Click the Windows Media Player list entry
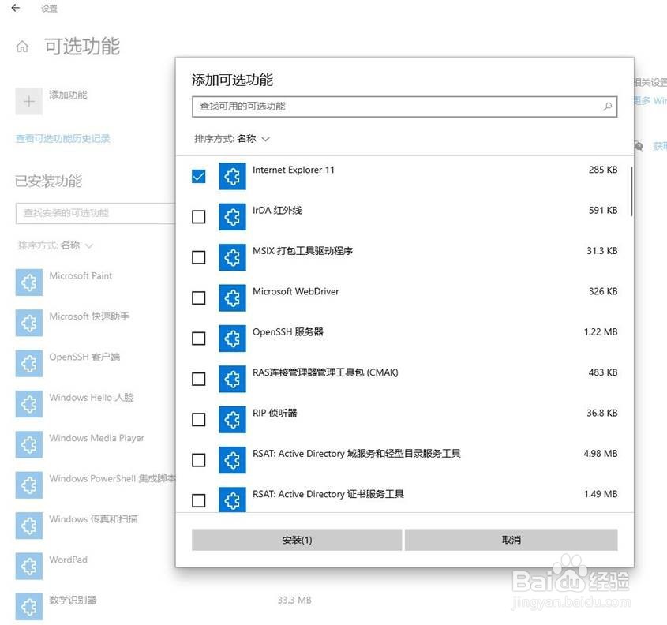Viewport: 667px width, 625px height. coord(96,438)
